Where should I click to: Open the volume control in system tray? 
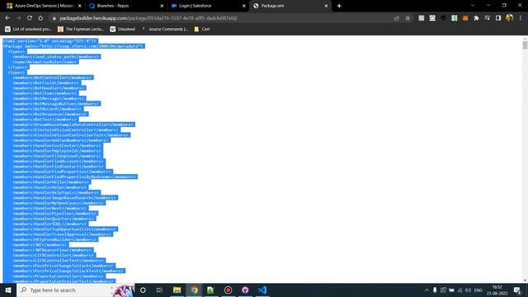[468, 290]
